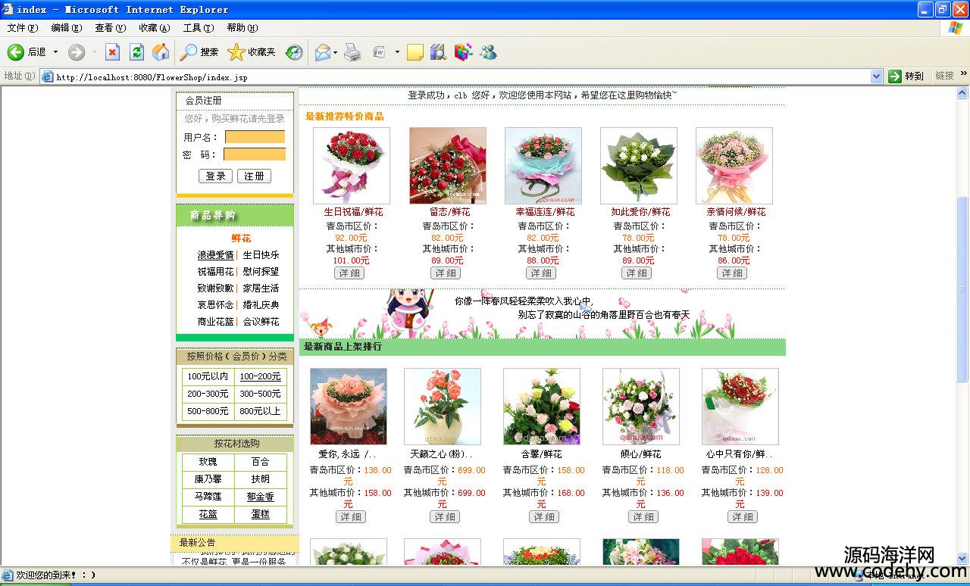The width and height of the screenshot is (970, 586).
Task: Click the 亲情问候/鲜花 product name
Action: pos(736,212)
